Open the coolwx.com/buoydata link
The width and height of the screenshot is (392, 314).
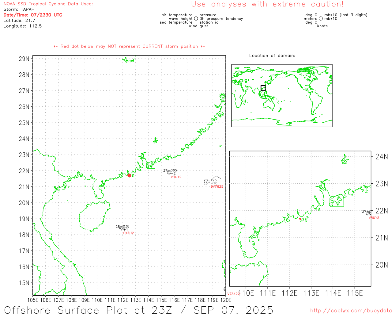(x=351, y=311)
